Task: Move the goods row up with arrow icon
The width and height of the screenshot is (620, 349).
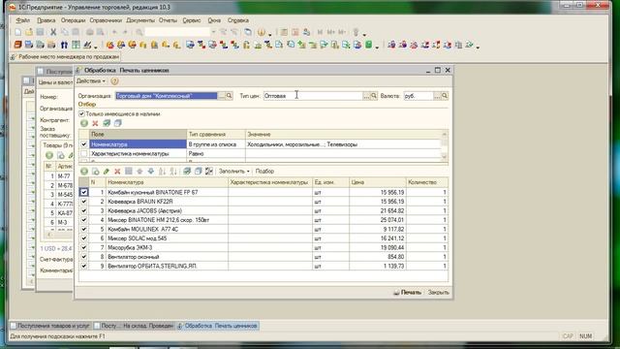Action: coord(139,171)
